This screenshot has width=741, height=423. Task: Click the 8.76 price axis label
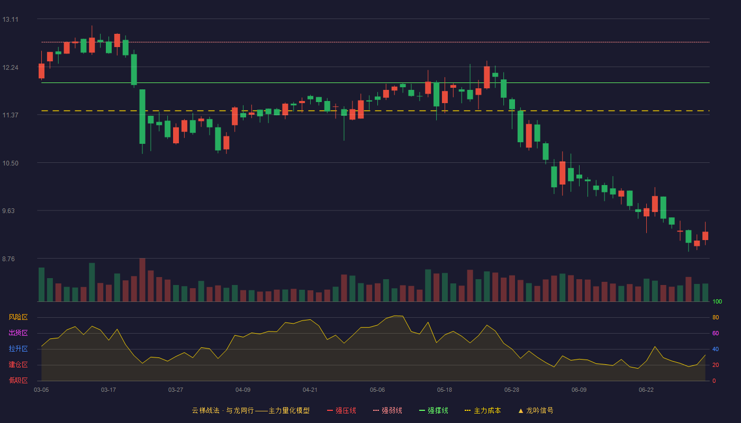click(10, 259)
